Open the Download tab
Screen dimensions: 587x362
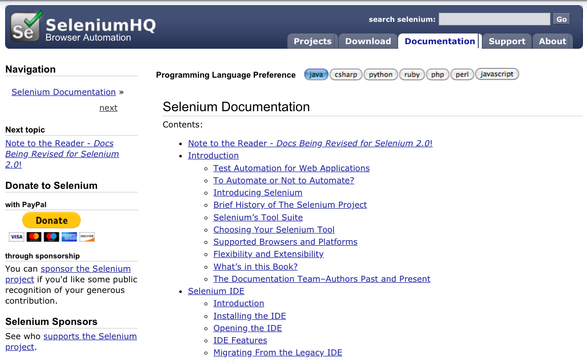tap(368, 41)
